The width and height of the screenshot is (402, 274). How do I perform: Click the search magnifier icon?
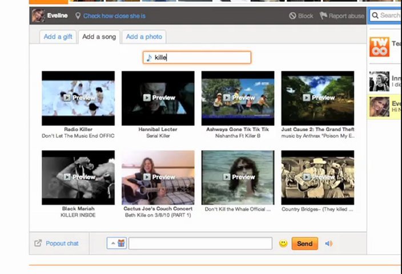point(375,15)
